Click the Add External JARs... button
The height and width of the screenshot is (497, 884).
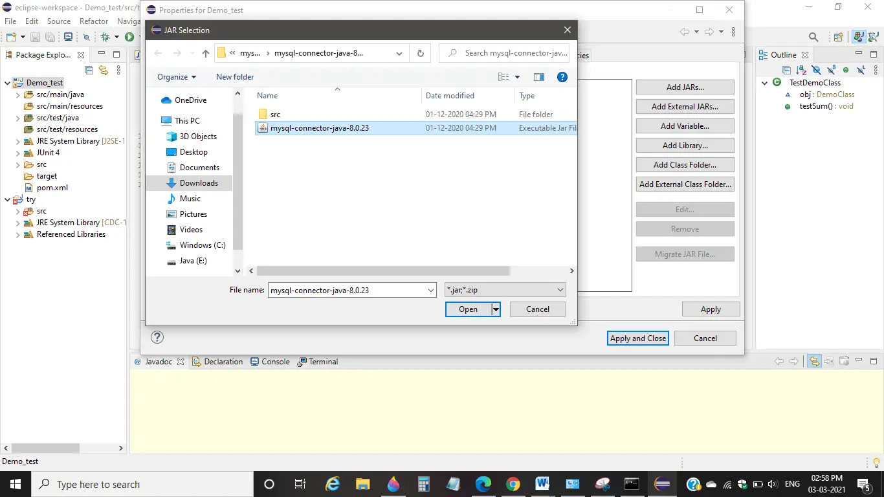point(685,107)
